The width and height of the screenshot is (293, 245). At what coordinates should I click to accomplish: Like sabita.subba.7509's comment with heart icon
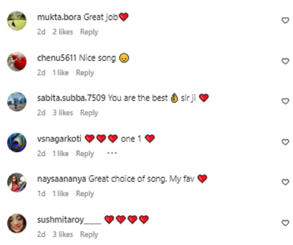(x=285, y=101)
